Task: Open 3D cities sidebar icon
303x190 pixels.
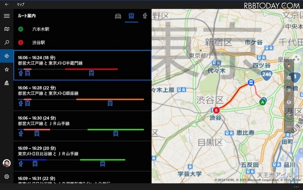Action: pos(7,83)
